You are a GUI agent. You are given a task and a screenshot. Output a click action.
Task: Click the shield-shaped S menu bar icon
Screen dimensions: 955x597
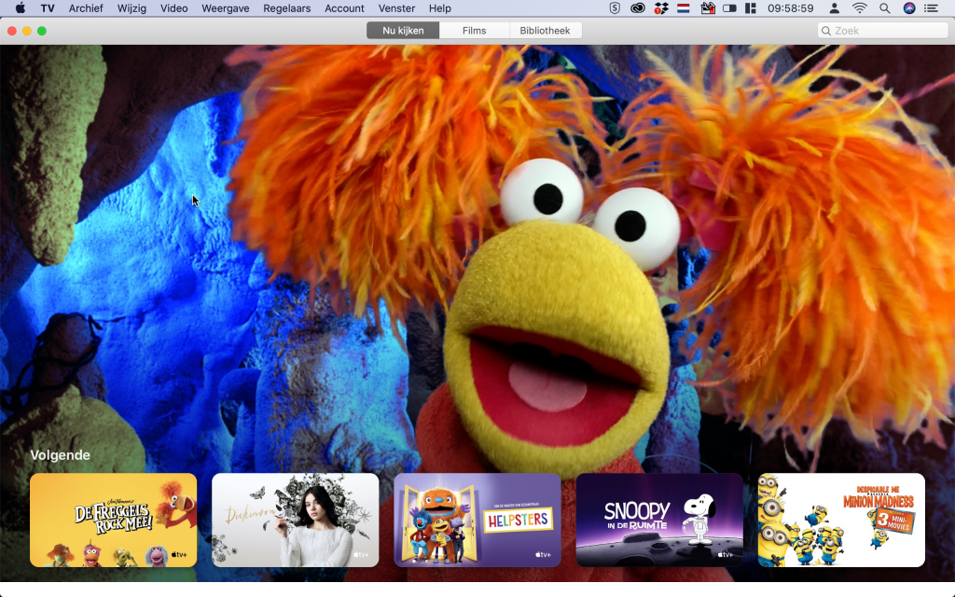click(x=615, y=8)
